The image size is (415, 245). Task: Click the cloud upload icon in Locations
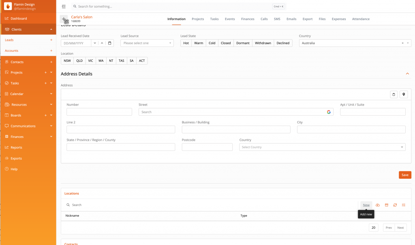pyautogui.click(x=378, y=205)
